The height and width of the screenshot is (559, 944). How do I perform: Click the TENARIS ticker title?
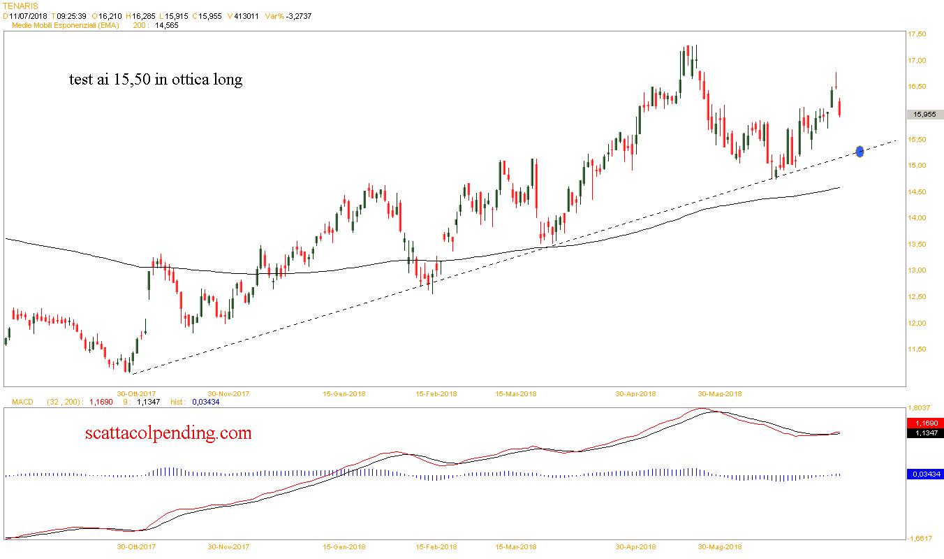[x=20, y=5]
